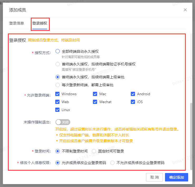
Task: Click the 登录时间 field label
Action: [43, 151]
